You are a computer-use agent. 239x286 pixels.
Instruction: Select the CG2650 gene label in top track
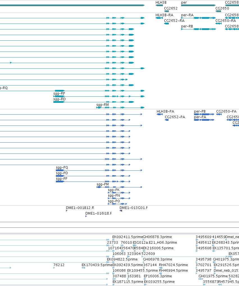pyautogui.click(x=222, y=8)
